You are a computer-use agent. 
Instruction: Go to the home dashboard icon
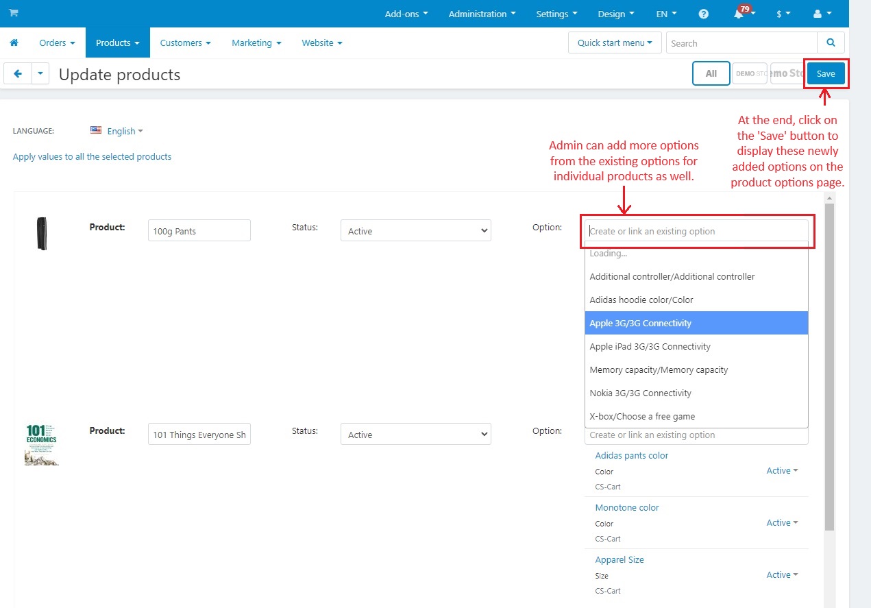tap(14, 42)
